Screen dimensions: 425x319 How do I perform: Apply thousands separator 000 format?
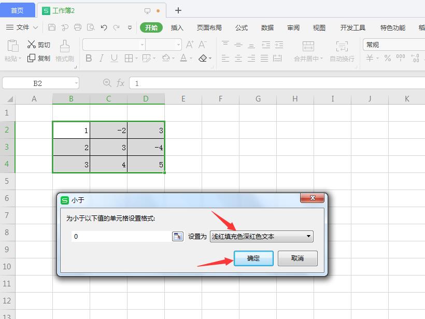401,57
